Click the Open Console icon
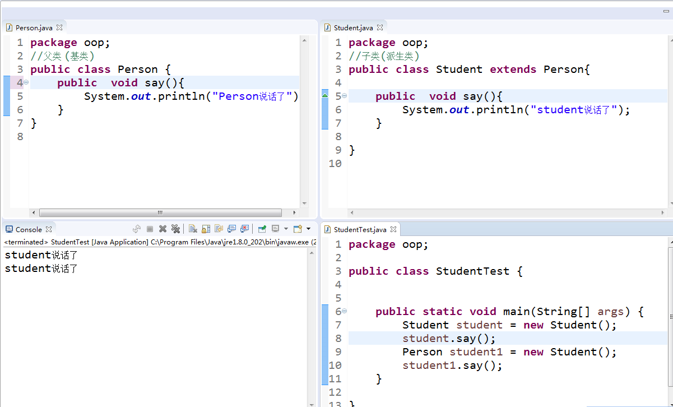Image resolution: width=673 pixels, height=407 pixels. 298,229
